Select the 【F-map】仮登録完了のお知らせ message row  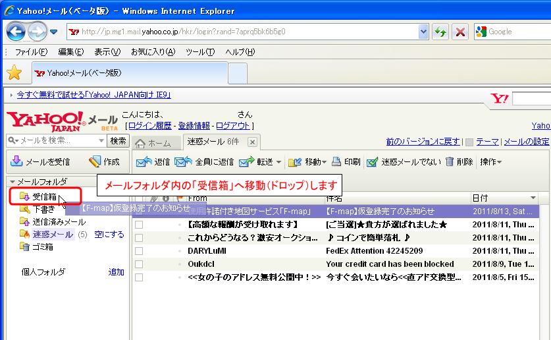[336, 212]
